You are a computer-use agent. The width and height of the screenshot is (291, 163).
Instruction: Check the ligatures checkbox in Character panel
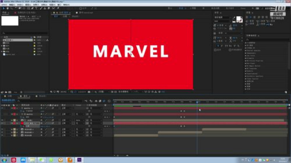(215, 50)
